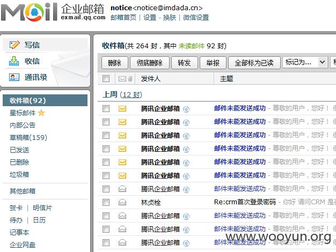Click the 彻底删除 button
The height and width of the screenshot is (252, 336).
(x=150, y=63)
